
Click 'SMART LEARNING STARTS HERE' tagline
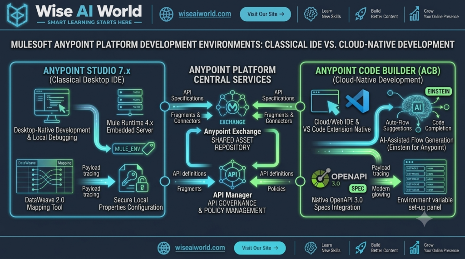pyautogui.click(x=89, y=22)
